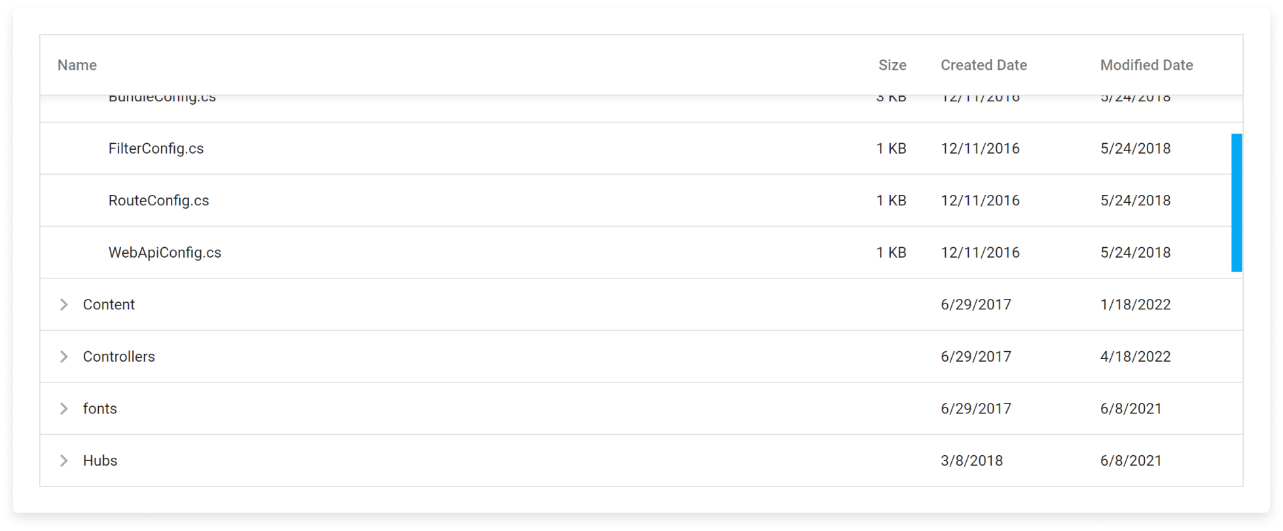The image size is (1283, 531).
Task: Sort by the Size column header
Action: [x=892, y=65]
